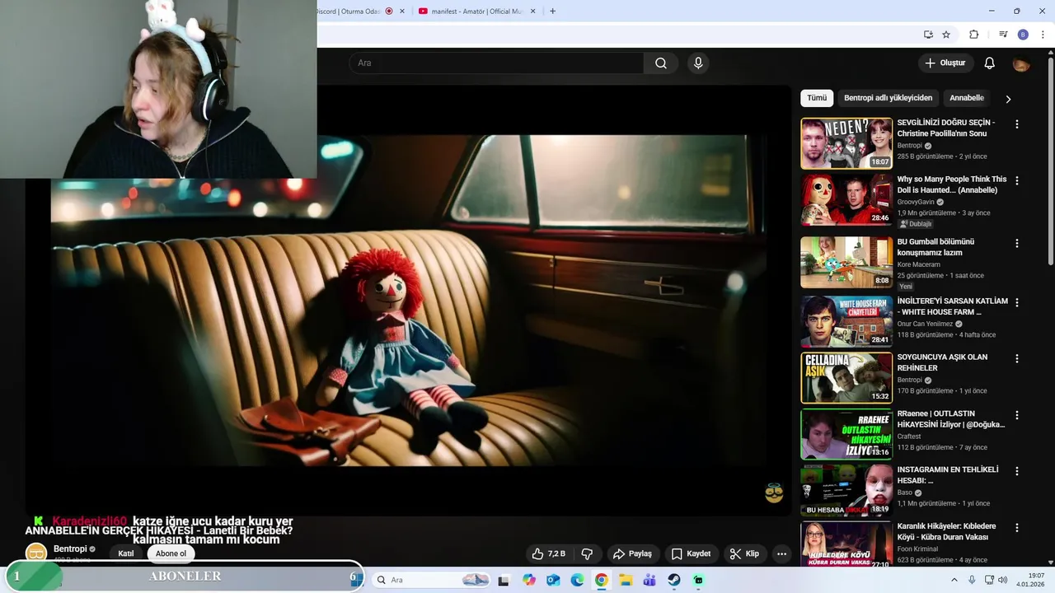Viewport: 1055px width, 593px height.
Task: Open a new browser tab
Action: click(552, 11)
